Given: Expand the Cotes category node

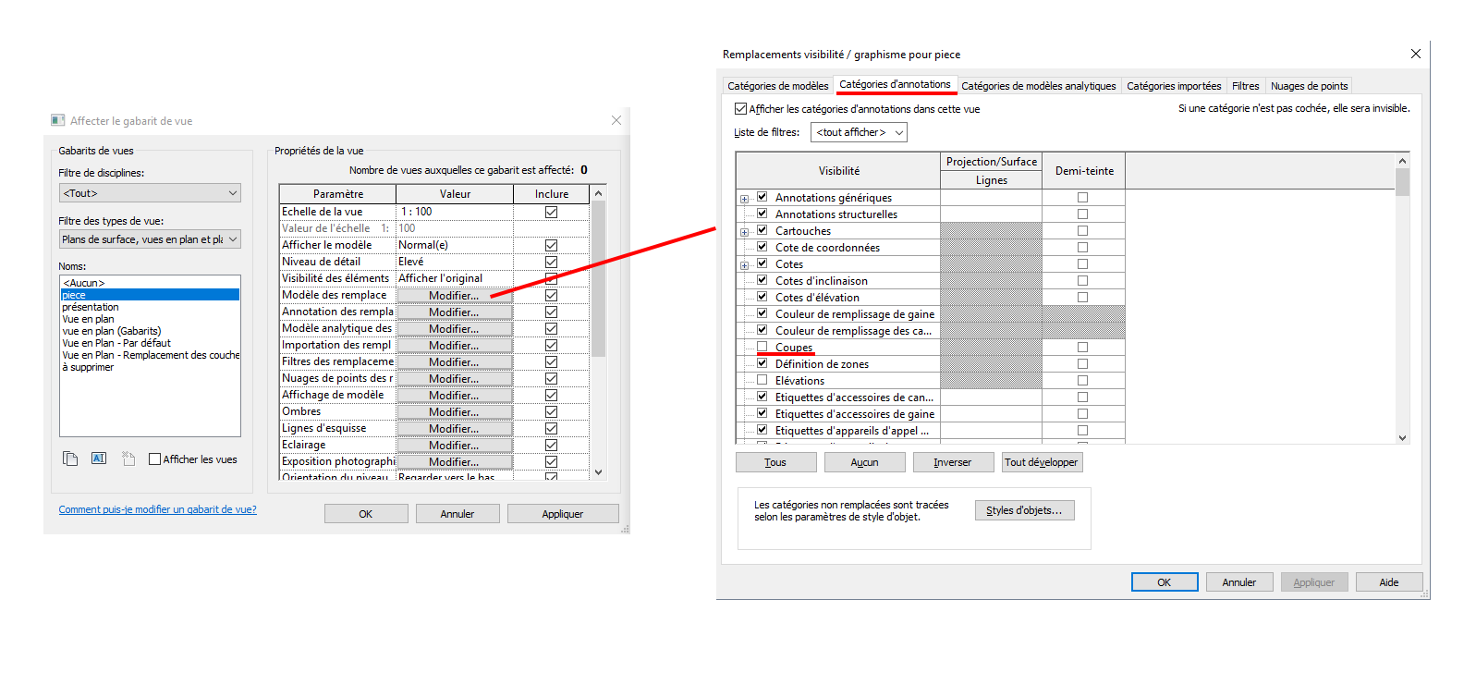Looking at the screenshot, I should [744, 265].
